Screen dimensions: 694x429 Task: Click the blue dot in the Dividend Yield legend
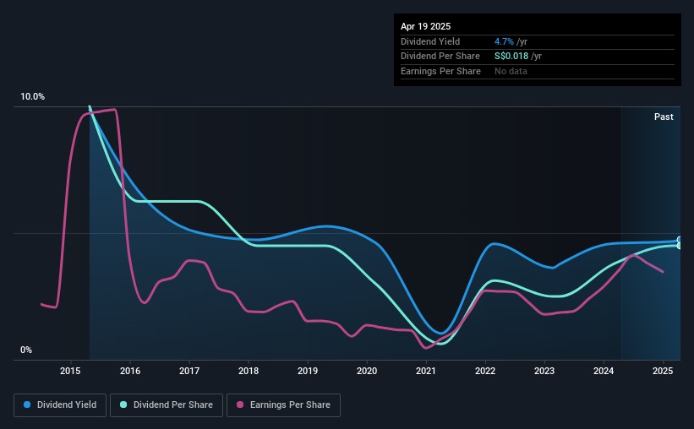coord(27,405)
